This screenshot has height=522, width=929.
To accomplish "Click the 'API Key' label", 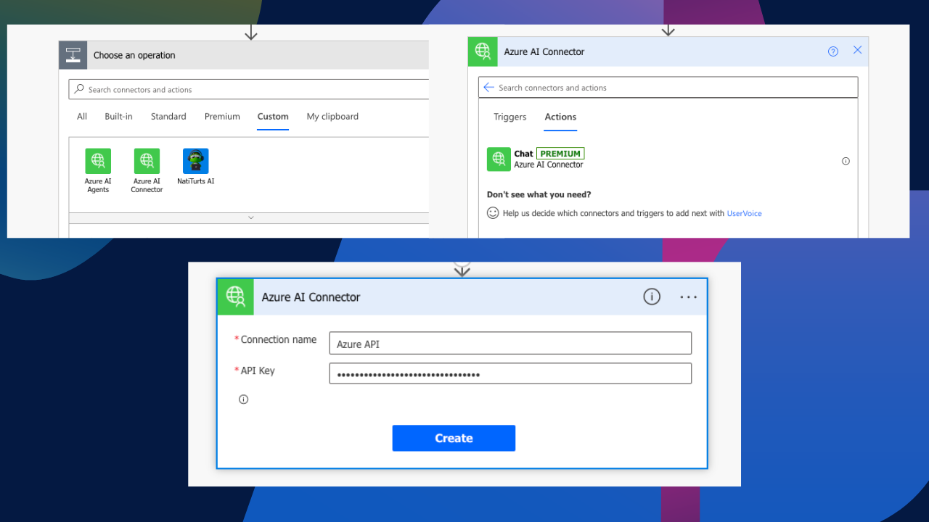I will (x=258, y=370).
